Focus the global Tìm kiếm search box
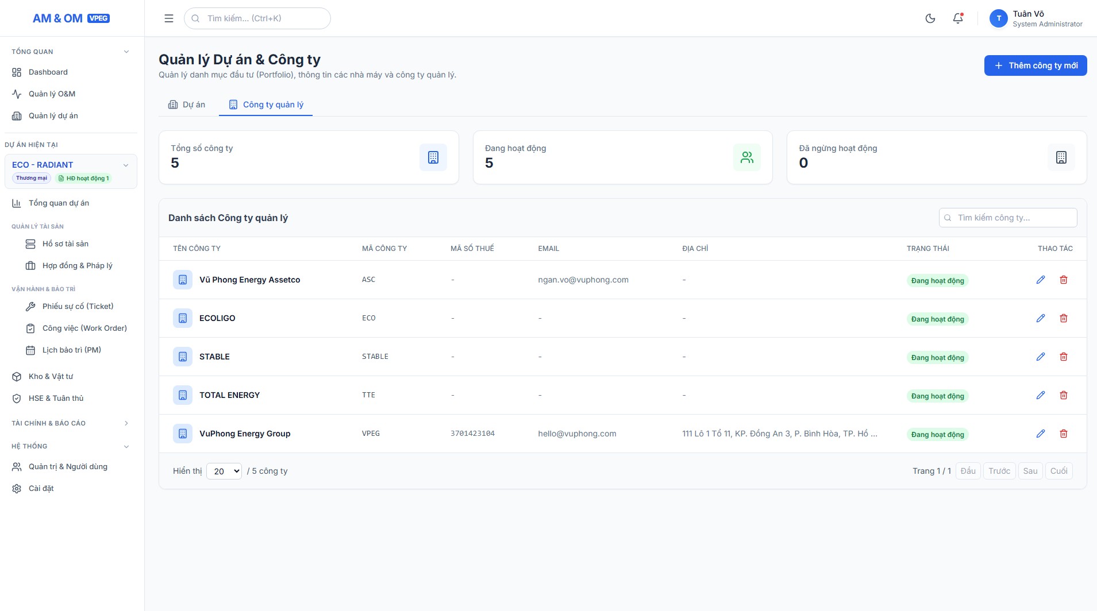1097x611 pixels. pyautogui.click(x=257, y=18)
